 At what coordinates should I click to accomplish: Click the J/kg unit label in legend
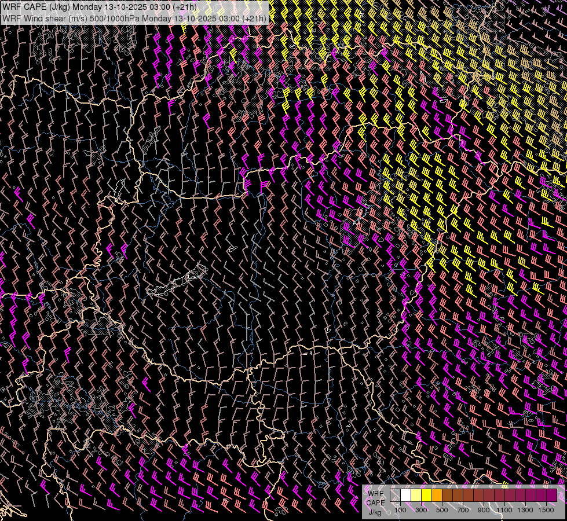[x=375, y=512]
